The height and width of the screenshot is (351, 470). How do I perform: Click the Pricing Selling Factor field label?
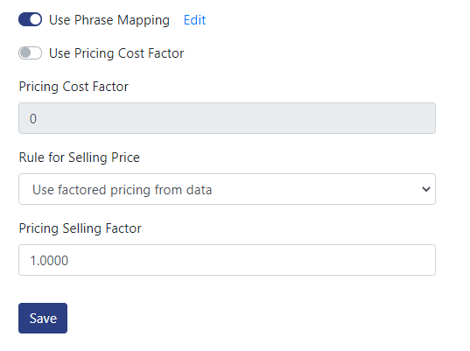tap(80, 228)
